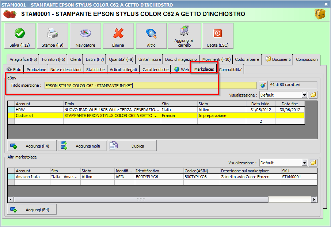The height and width of the screenshot is (227, 331).
Task: Click the Titolo inserzione text field
Action: coord(151,86)
